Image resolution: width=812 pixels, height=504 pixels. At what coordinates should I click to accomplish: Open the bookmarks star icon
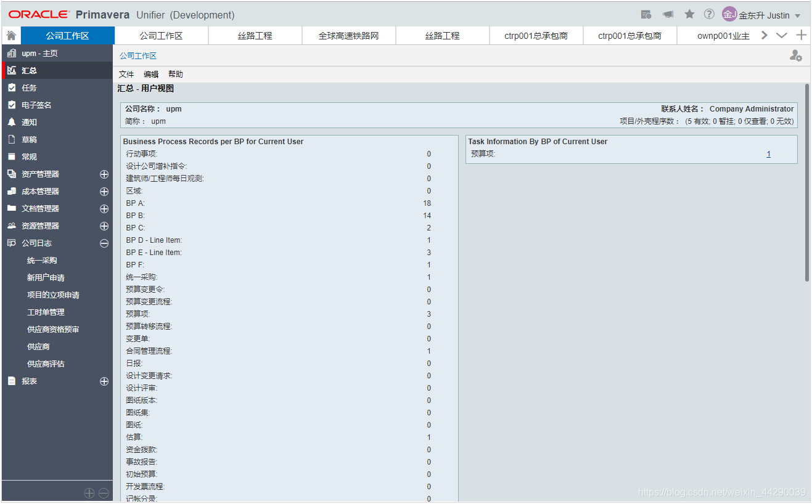(689, 14)
